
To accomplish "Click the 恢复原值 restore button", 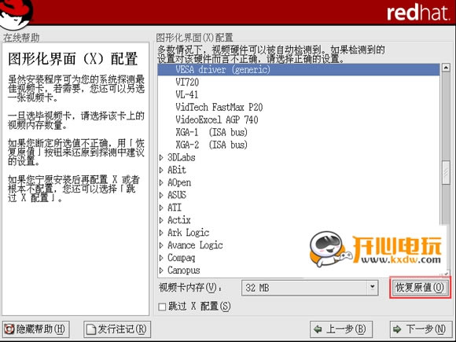I will (x=420, y=288).
